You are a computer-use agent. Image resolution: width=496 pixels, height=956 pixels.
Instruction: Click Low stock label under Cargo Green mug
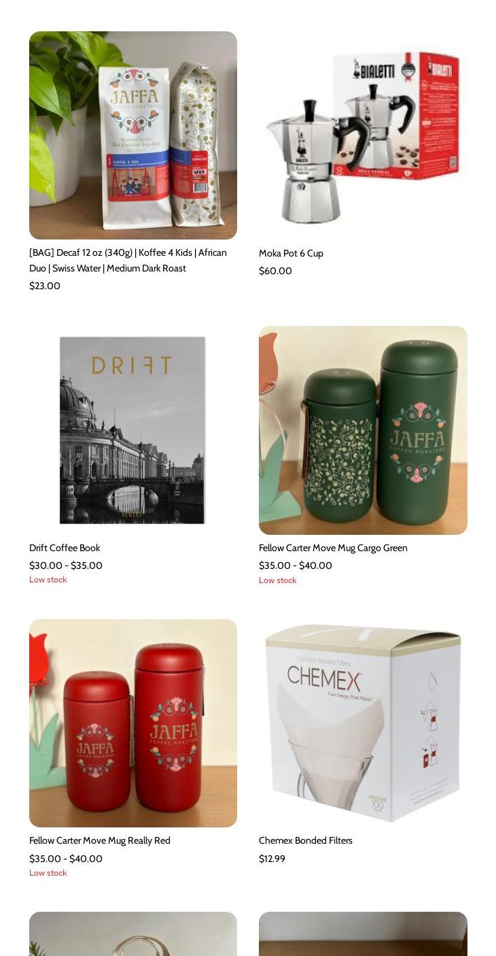pyautogui.click(x=277, y=580)
